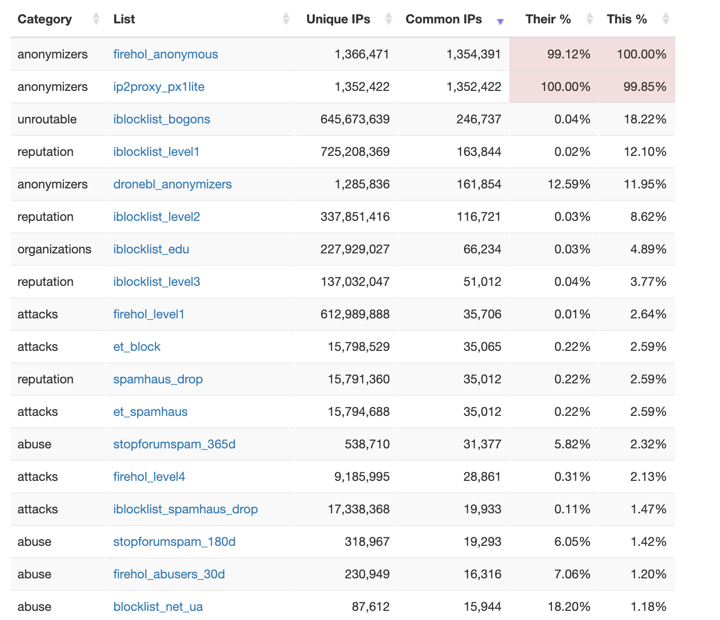Open the iblocklist_bogons link
This screenshot has height=620, width=720.
pyautogui.click(x=161, y=119)
